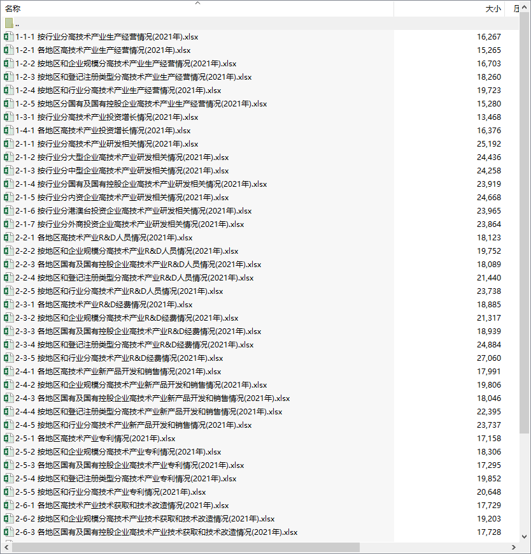Click the Excel icon of file 1-1-1
The width and height of the screenshot is (531, 554).
[8, 37]
